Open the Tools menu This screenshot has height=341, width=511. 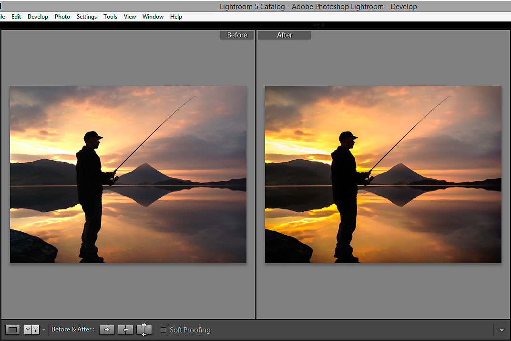[x=111, y=17]
